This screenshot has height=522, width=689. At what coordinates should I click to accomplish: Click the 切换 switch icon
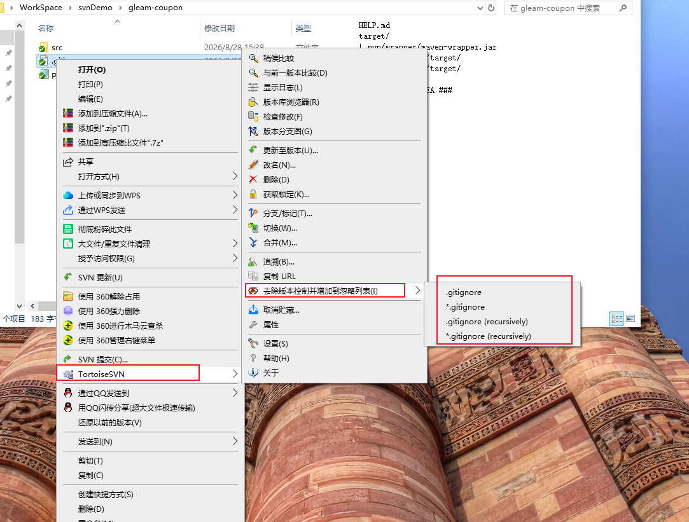[254, 228]
